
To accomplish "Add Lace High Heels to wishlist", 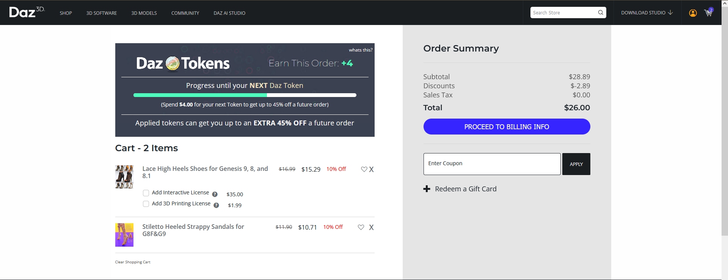I will [364, 169].
